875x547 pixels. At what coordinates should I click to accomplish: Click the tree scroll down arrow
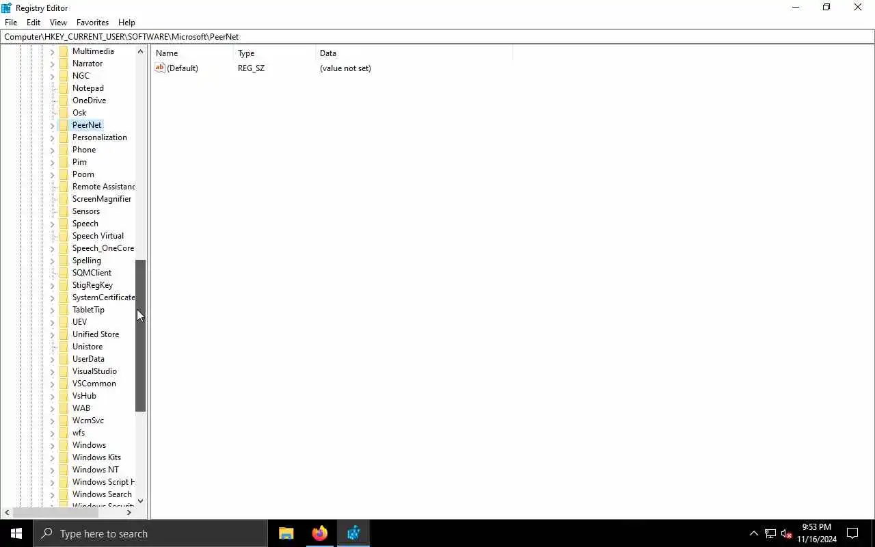pos(141,501)
